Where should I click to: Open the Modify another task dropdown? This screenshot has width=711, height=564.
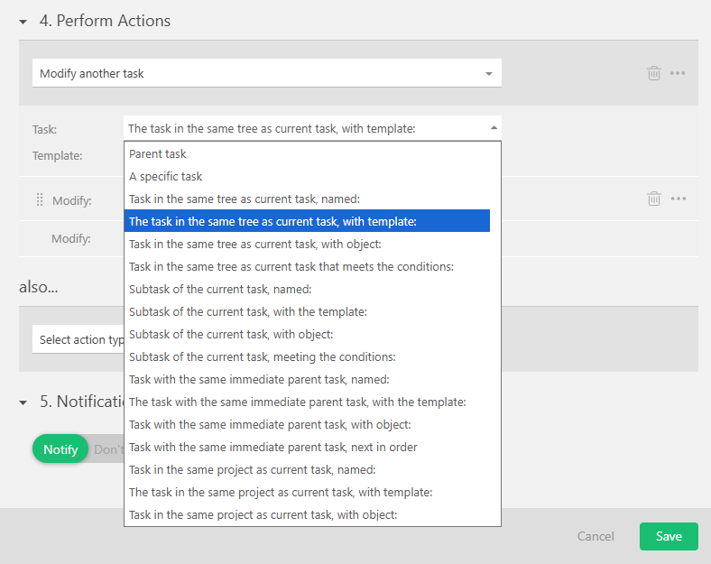pos(266,73)
